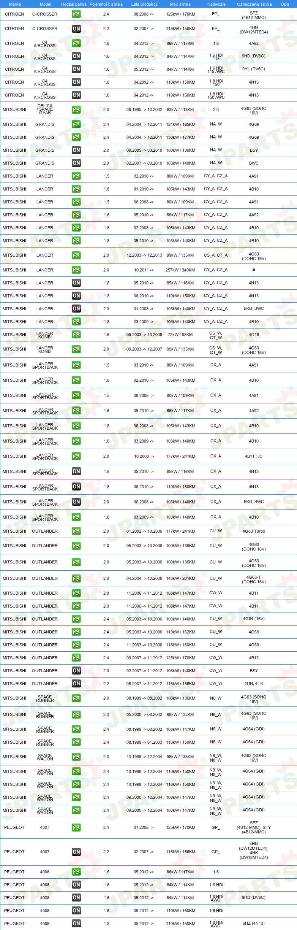The height and width of the screenshot is (930, 297).
Task: Click engine power 257kW / 349KM
Action: point(180,270)
